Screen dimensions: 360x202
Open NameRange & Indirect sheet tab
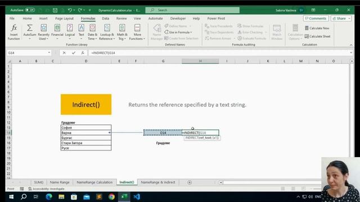click(x=158, y=182)
